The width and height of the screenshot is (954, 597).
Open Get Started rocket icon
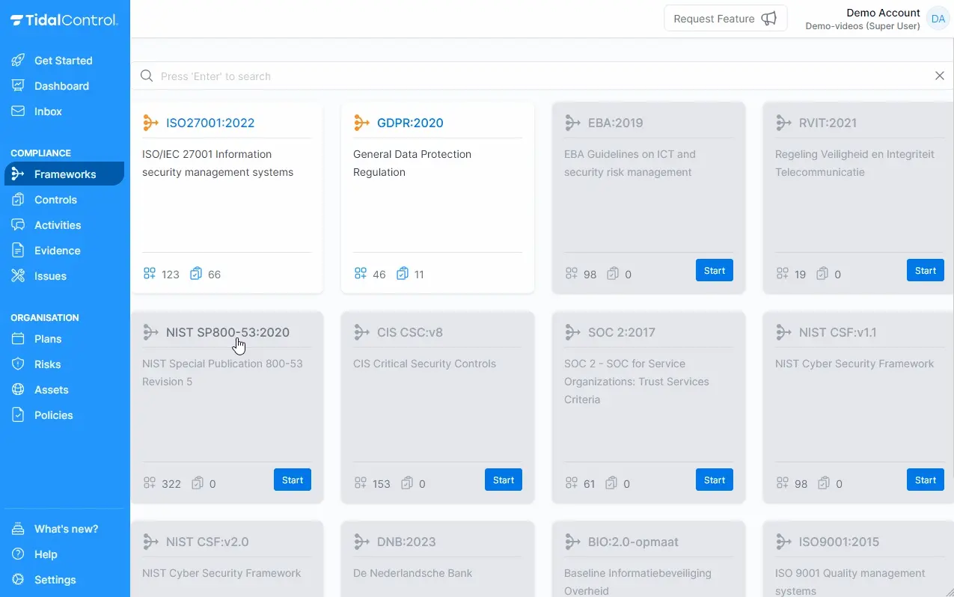(x=19, y=61)
